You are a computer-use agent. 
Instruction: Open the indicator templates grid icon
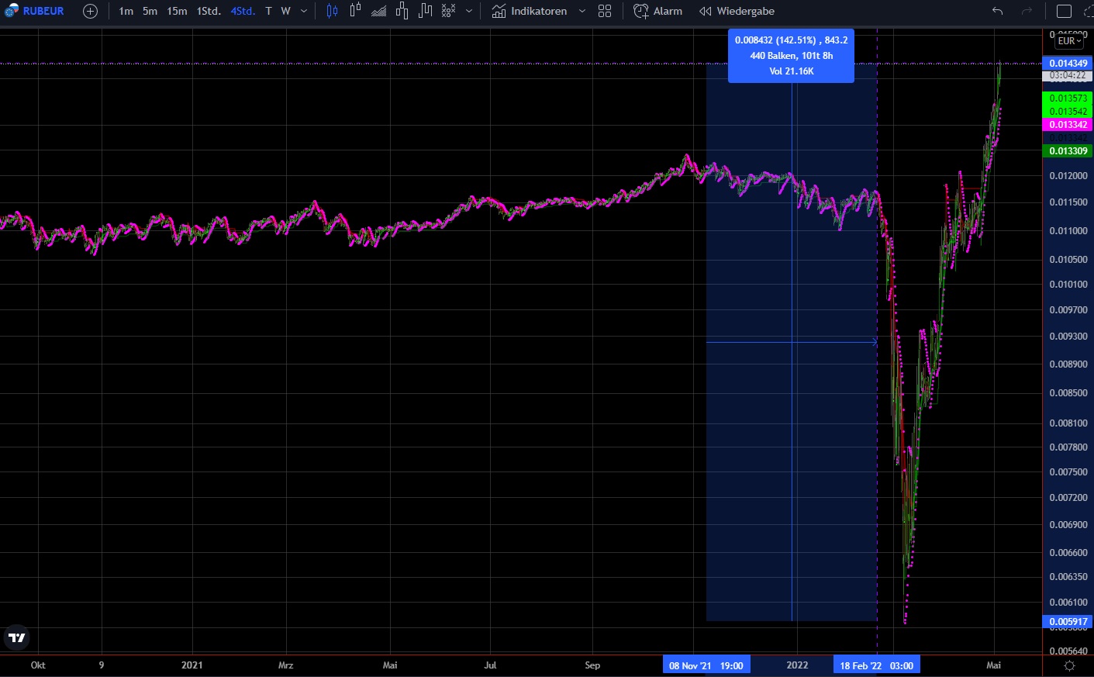(x=605, y=11)
